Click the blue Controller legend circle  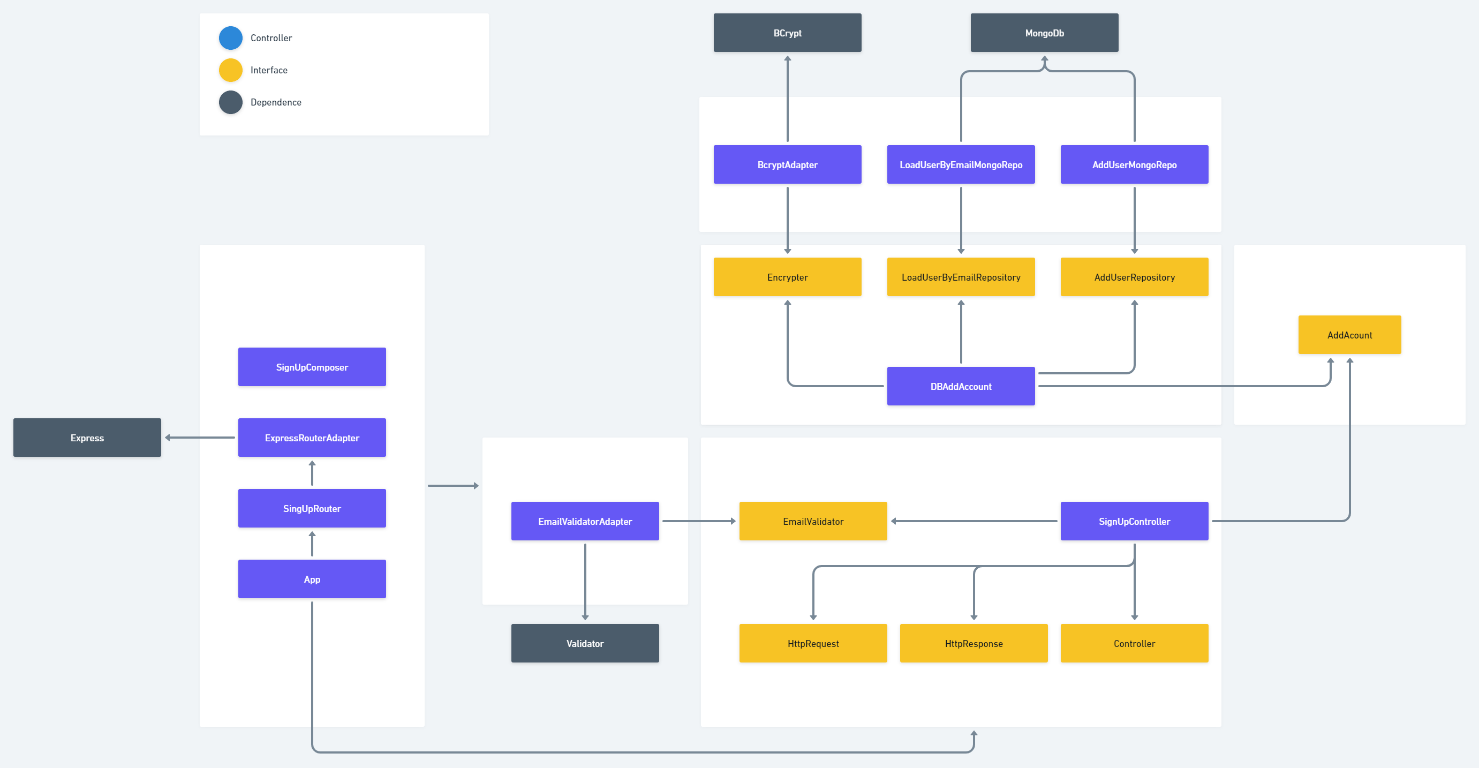pos(230,38)
